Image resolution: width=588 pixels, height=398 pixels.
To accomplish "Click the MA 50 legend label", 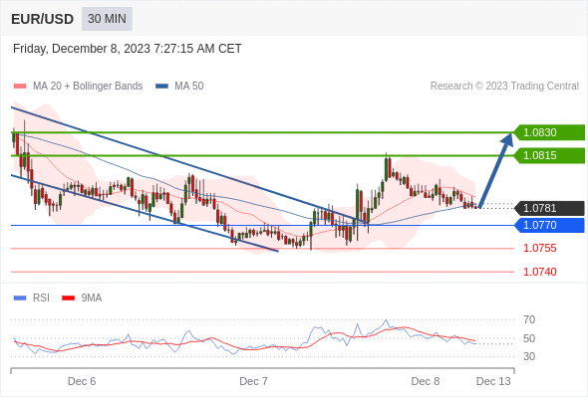I will coord(189,87).
